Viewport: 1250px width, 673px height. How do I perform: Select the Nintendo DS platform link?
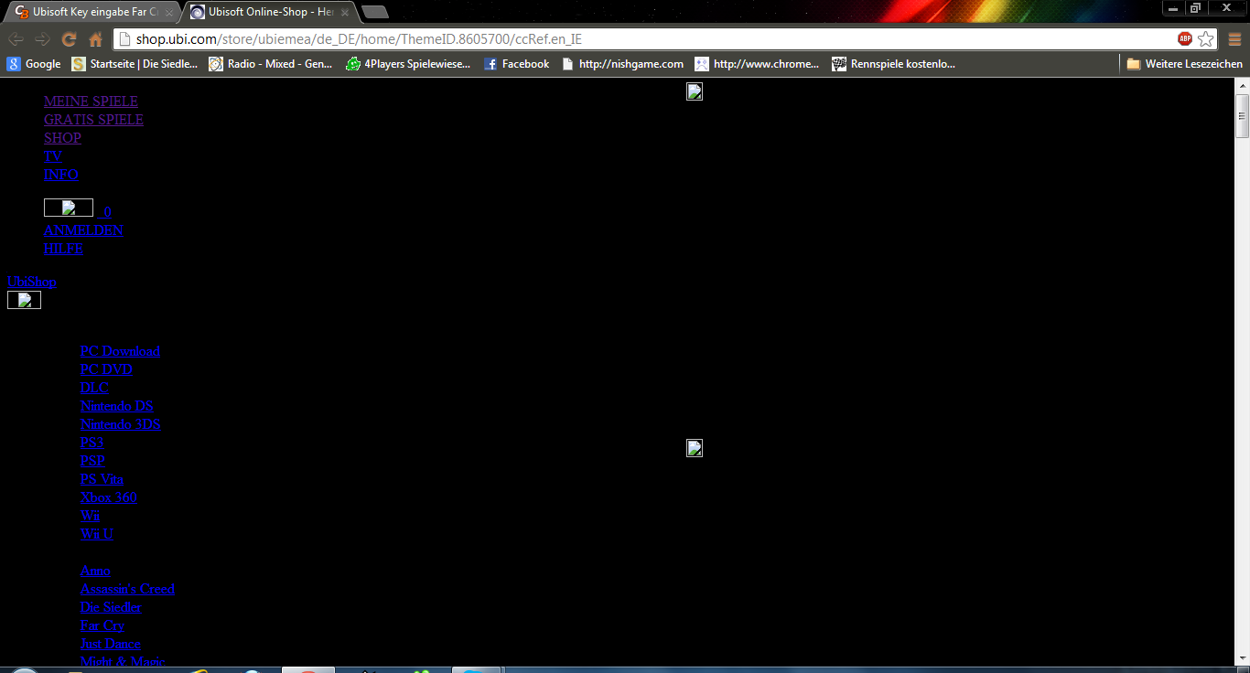[116, 406]
